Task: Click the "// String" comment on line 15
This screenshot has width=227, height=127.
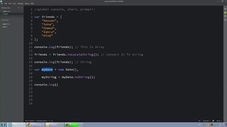Action: [x=83, y=62]
